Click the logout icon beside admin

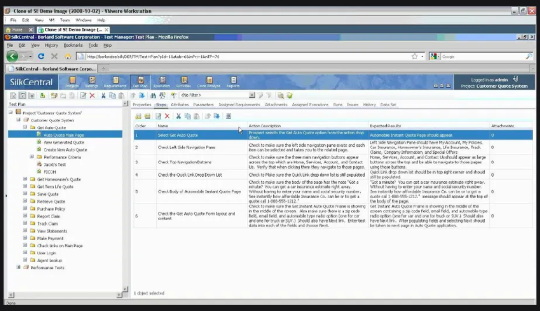(515, 79)
